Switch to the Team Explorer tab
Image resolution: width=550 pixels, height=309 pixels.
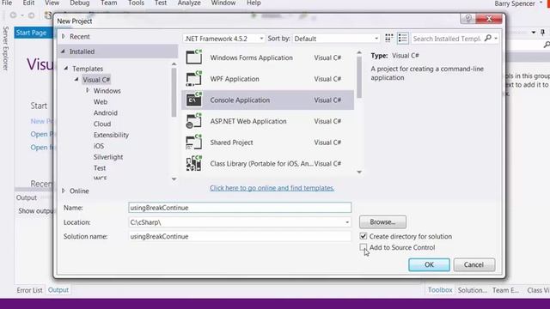point(505,290)
